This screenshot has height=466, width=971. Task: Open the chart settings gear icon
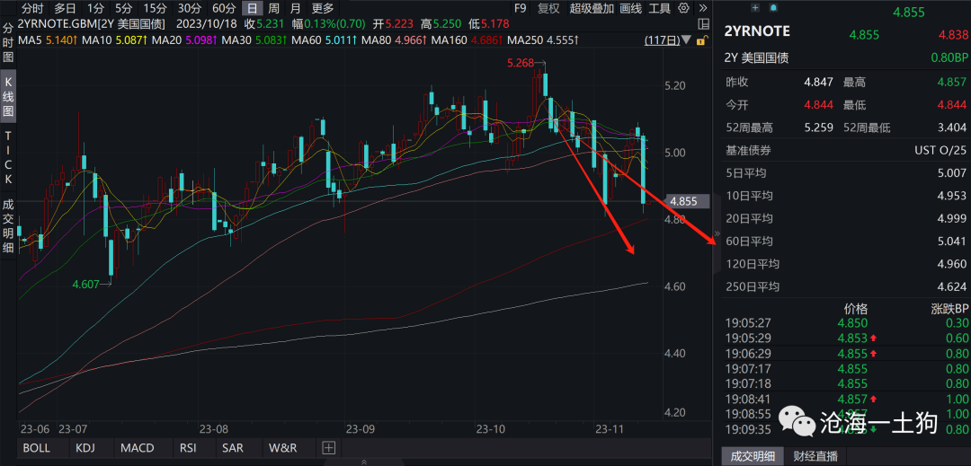click(x=683, y=8)
